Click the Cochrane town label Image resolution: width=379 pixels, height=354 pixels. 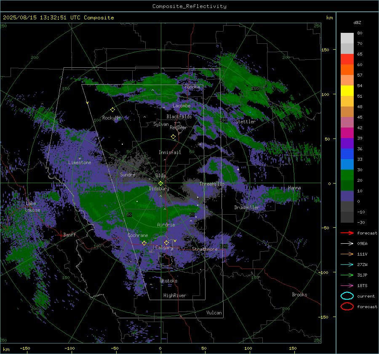tap(138, 235)
